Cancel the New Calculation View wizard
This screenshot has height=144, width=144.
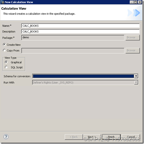click(131, 137)
